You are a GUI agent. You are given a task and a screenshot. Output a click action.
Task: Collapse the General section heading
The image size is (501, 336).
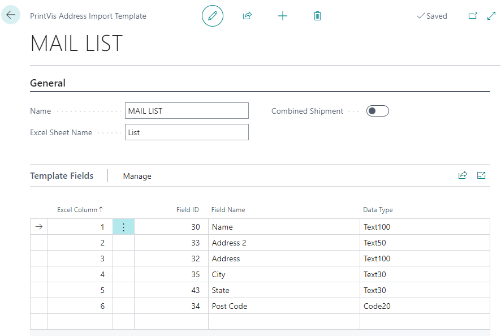click(47, 83)
